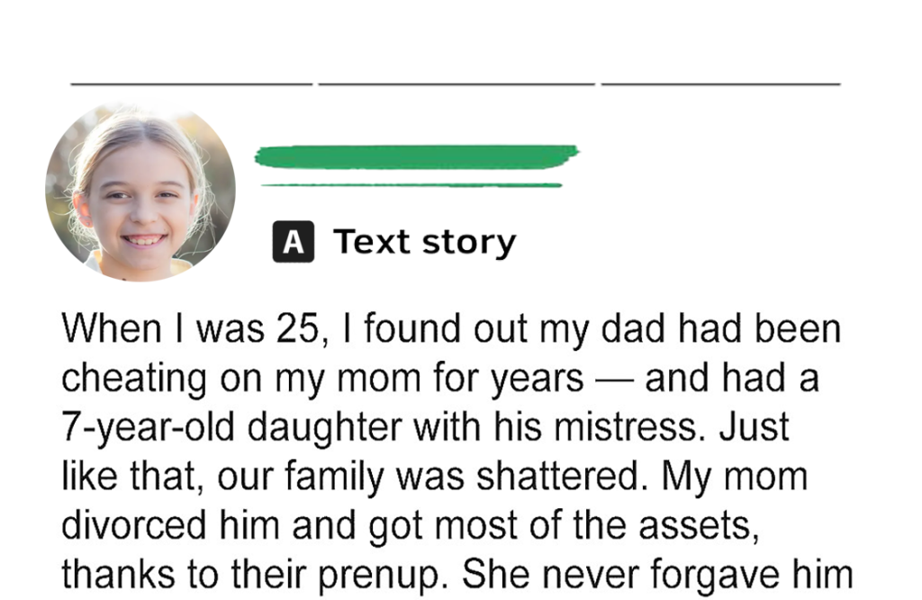Skip to the third story progress segment
922x600 pixels.
(720, 84)
